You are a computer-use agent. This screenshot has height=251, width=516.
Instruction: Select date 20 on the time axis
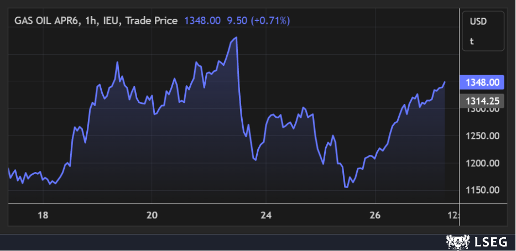[153, 215]
